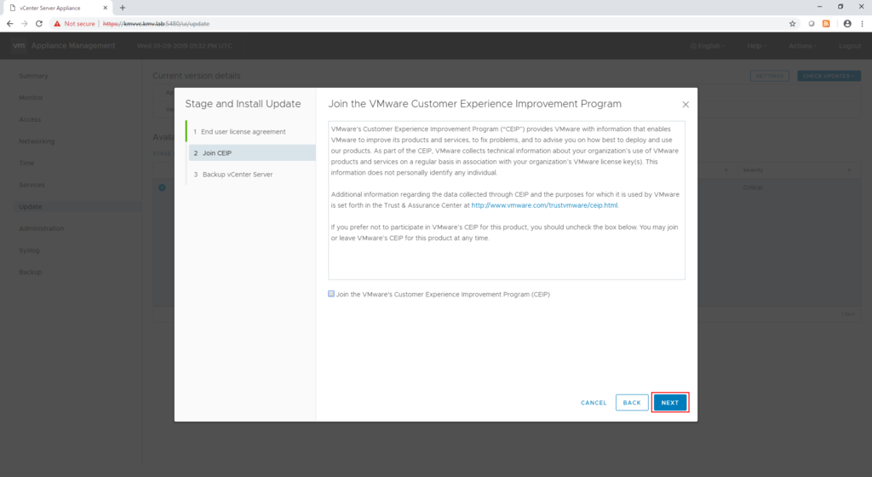Image resolution: width=872 pixels, height=477 pixels.
Task: Select the vCenter Server Appliance browser tab
Action: pyautogui.click(x=57, y=8)
